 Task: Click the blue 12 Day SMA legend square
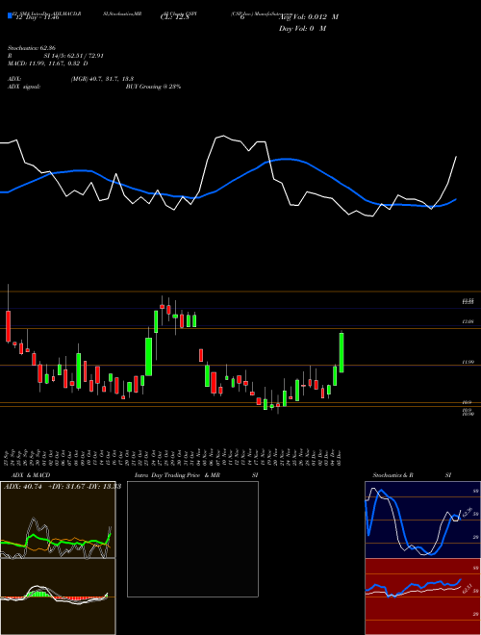10,15
